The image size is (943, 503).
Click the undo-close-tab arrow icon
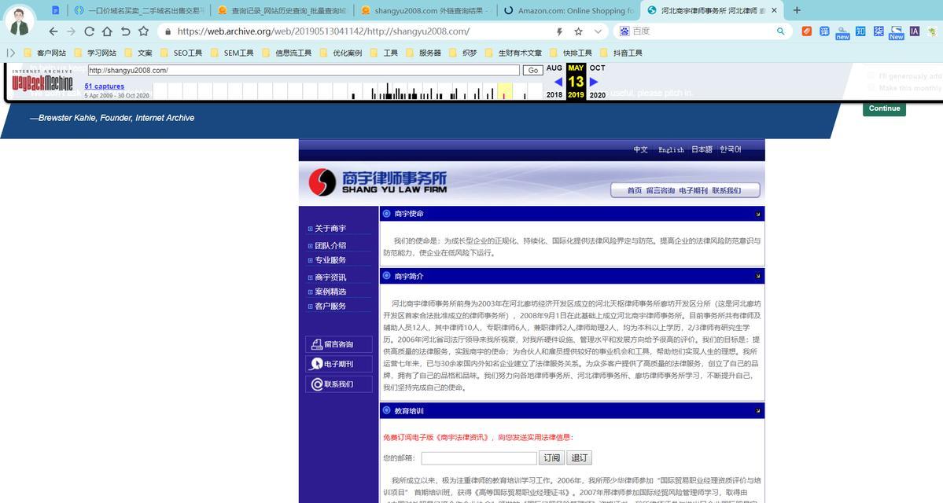point(125,31)
